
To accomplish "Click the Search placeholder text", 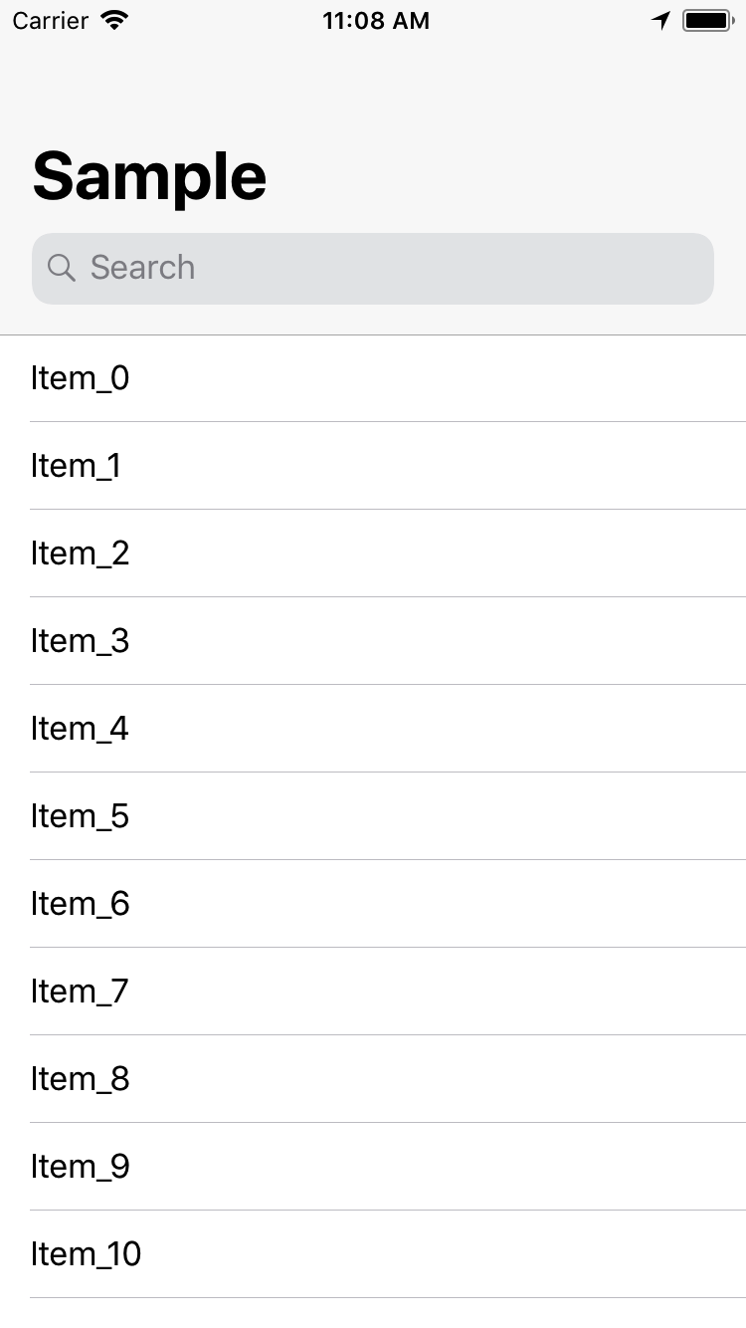I will [142, 268].
